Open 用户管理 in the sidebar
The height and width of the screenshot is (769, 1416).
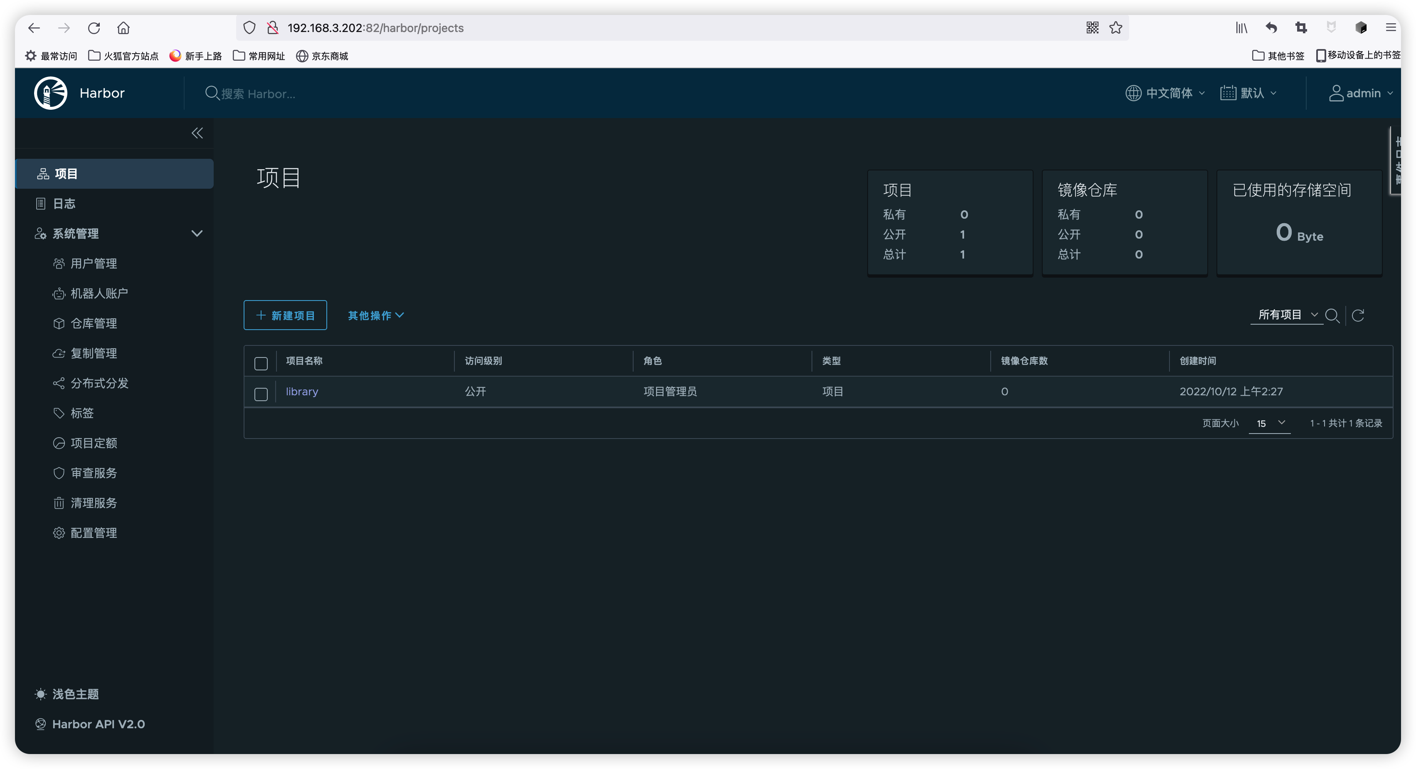coord(94,263)
